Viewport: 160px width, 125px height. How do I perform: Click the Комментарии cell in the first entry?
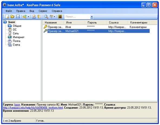(x=138, y=27)
